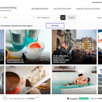Open the partially visible leftmost filter dropdown
102x102 pixels.
point(1,18)
